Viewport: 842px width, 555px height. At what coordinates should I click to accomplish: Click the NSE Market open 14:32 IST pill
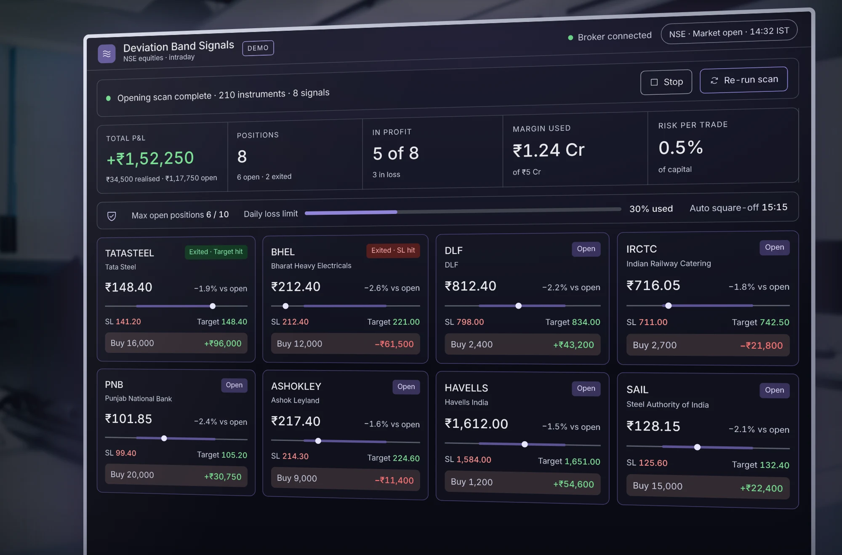tap(729, 32)
